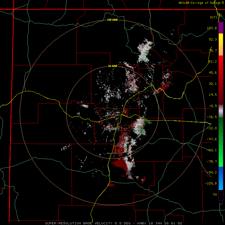Click the 45.6 velocity legend value
225x225 pixels.
[x=213, y=72]
